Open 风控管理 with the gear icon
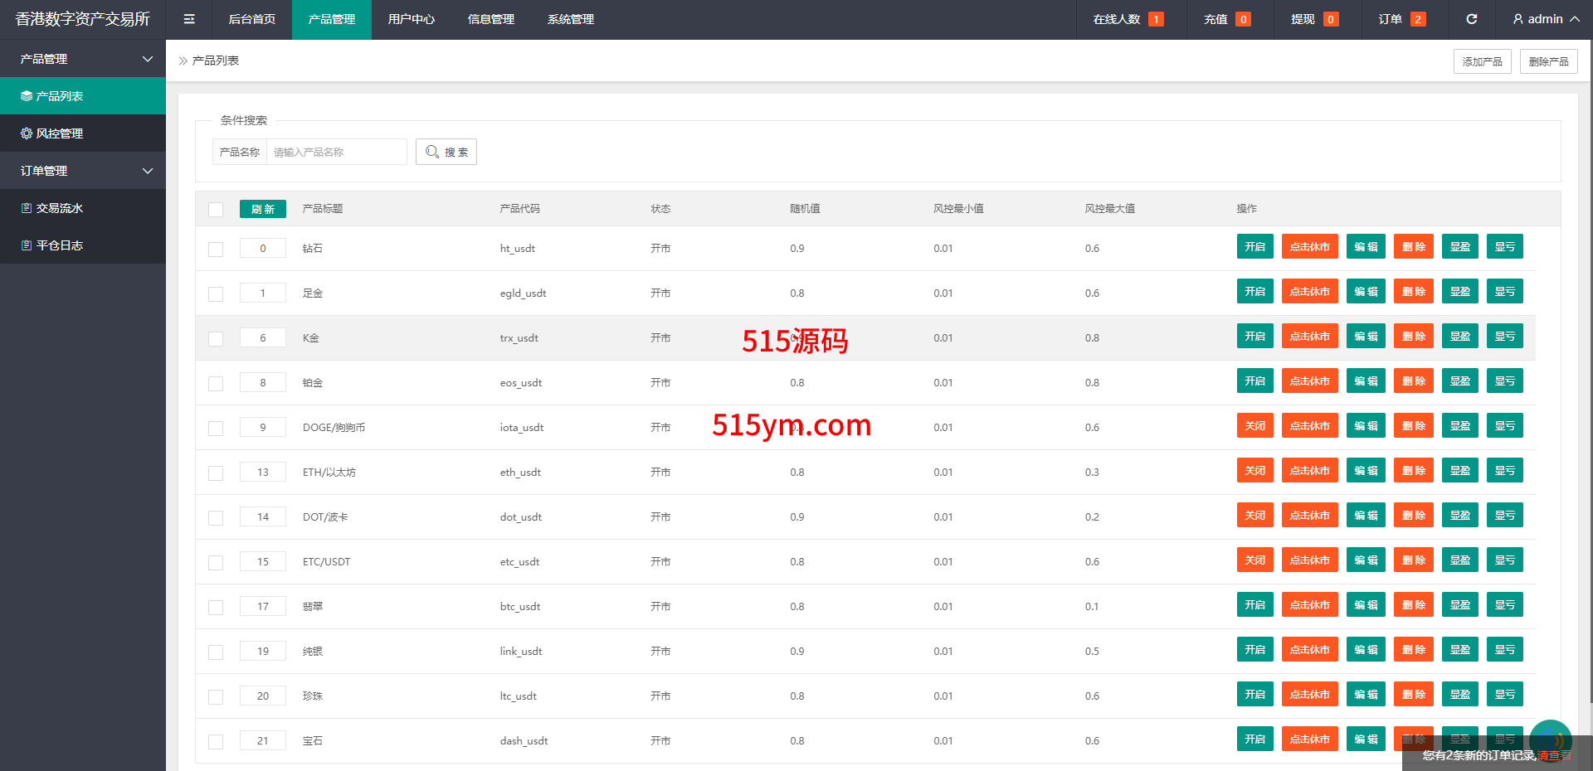Image resolution: width=1593 pixels, height=771 pixels. coord(83,133)
